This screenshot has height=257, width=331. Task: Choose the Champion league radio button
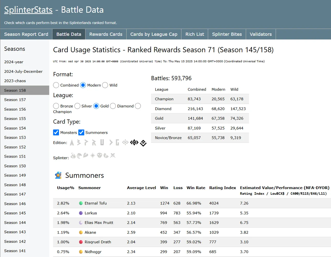(x=138, y=106)
